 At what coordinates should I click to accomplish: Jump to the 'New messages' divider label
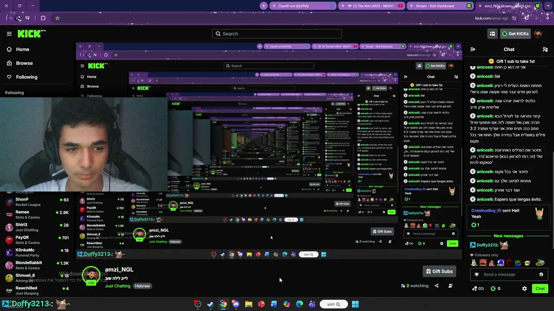point(509,236)
